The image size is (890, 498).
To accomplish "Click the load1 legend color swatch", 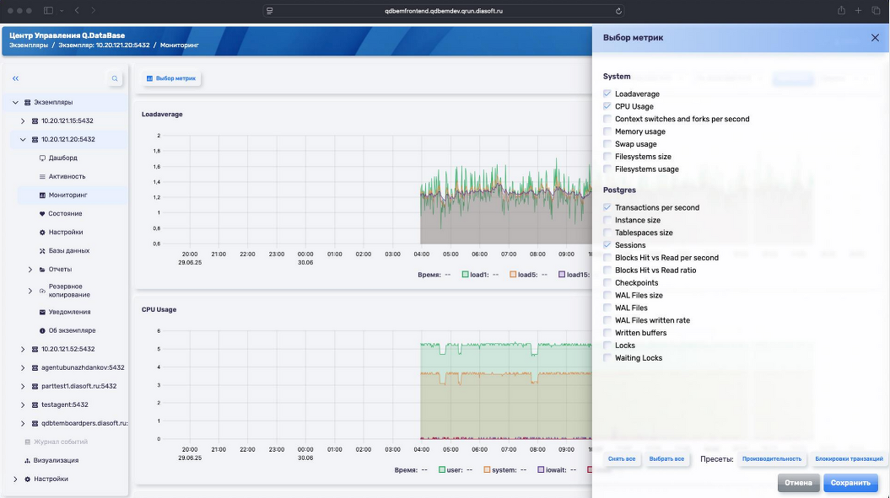I will click(466, 275).
